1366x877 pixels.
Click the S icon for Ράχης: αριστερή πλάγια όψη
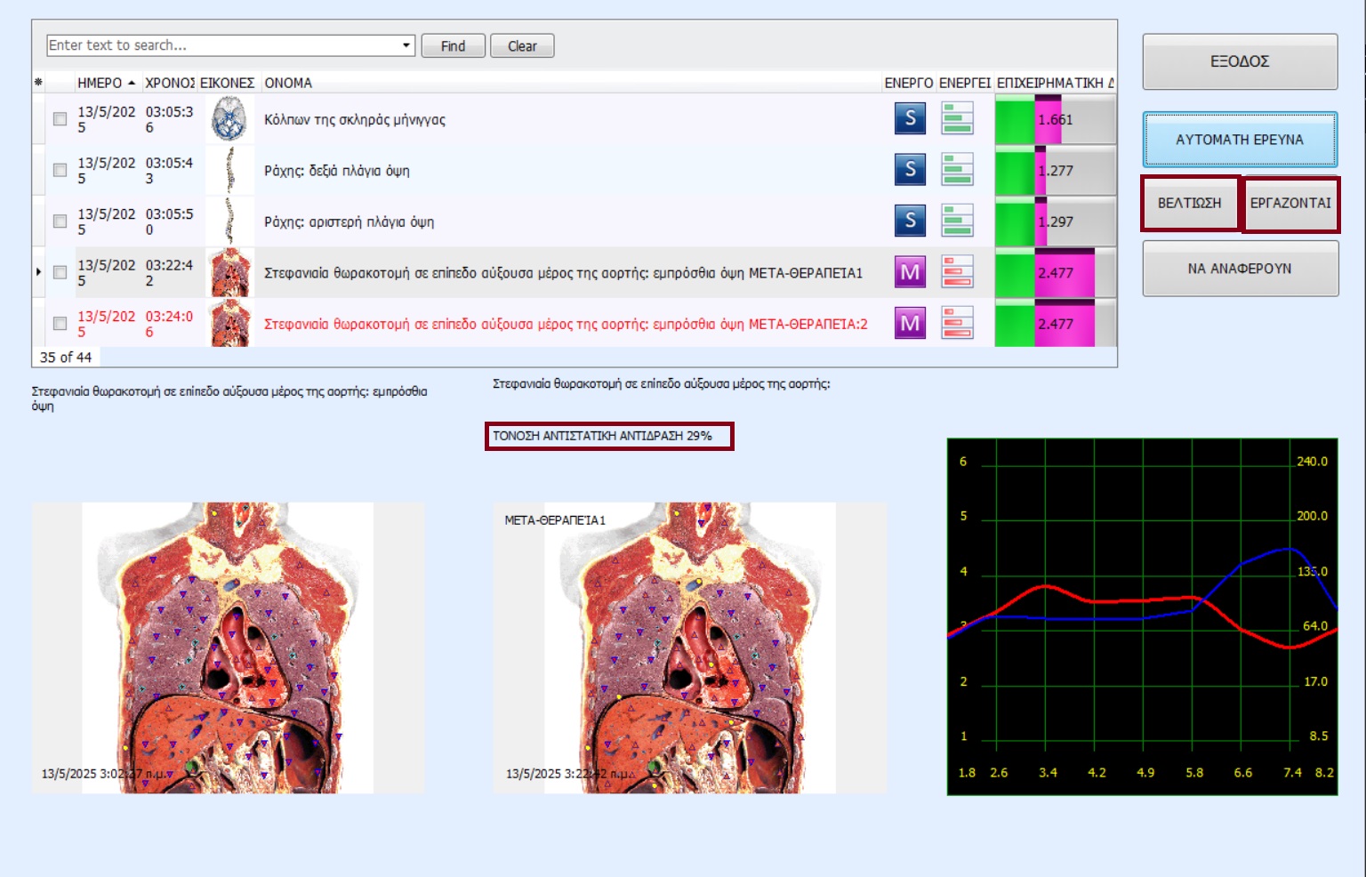tap(910, 221)
